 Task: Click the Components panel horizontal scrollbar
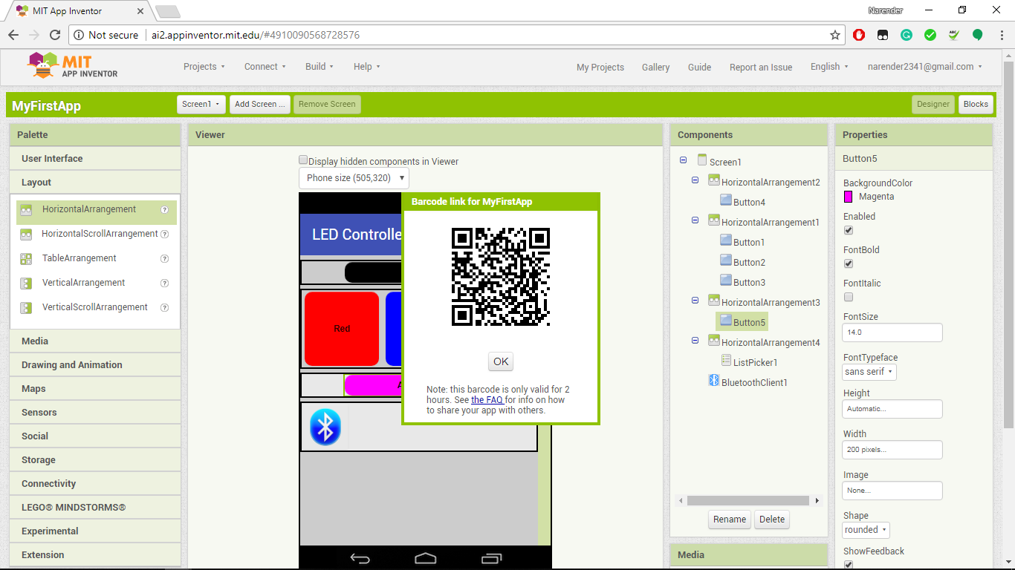(x=748, y=501)
